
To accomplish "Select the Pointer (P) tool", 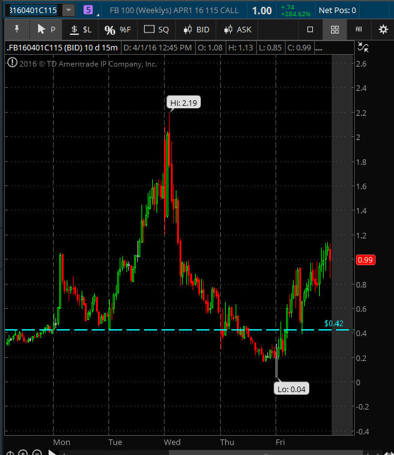I will 46,29.
